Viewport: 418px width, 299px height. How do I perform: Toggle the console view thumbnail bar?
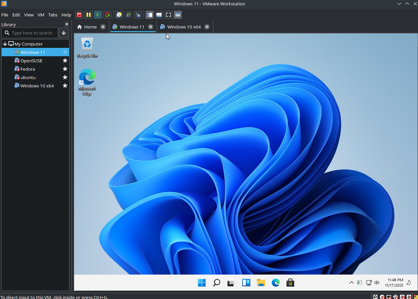[159, 15]
